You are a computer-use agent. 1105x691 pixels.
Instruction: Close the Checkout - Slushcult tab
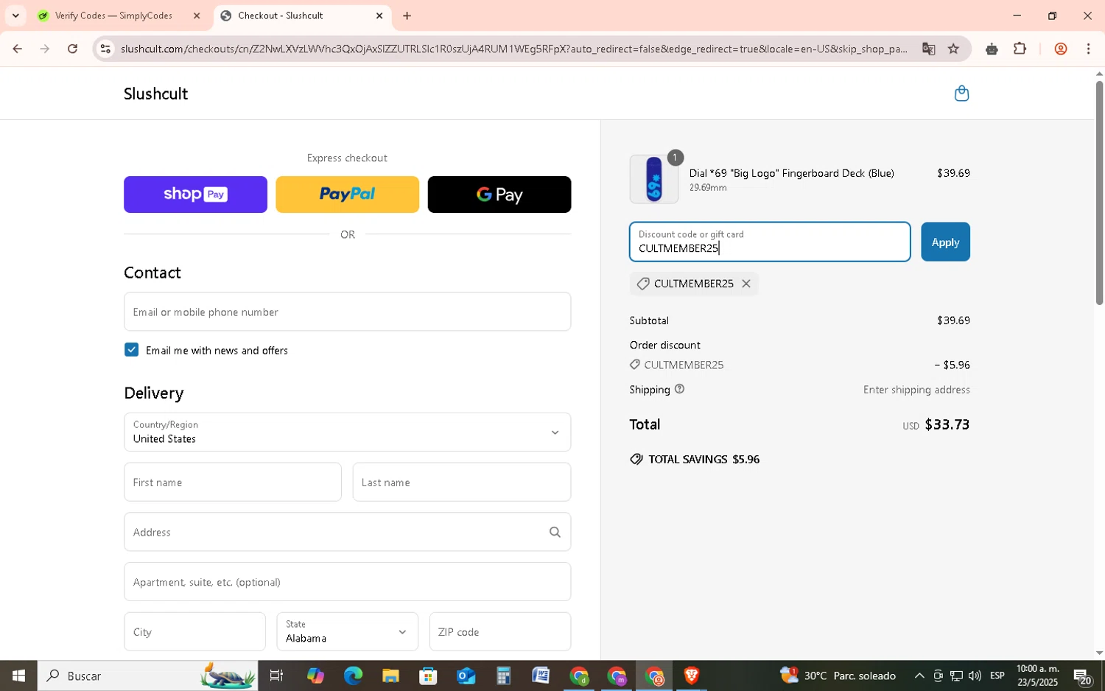[379, 15]
